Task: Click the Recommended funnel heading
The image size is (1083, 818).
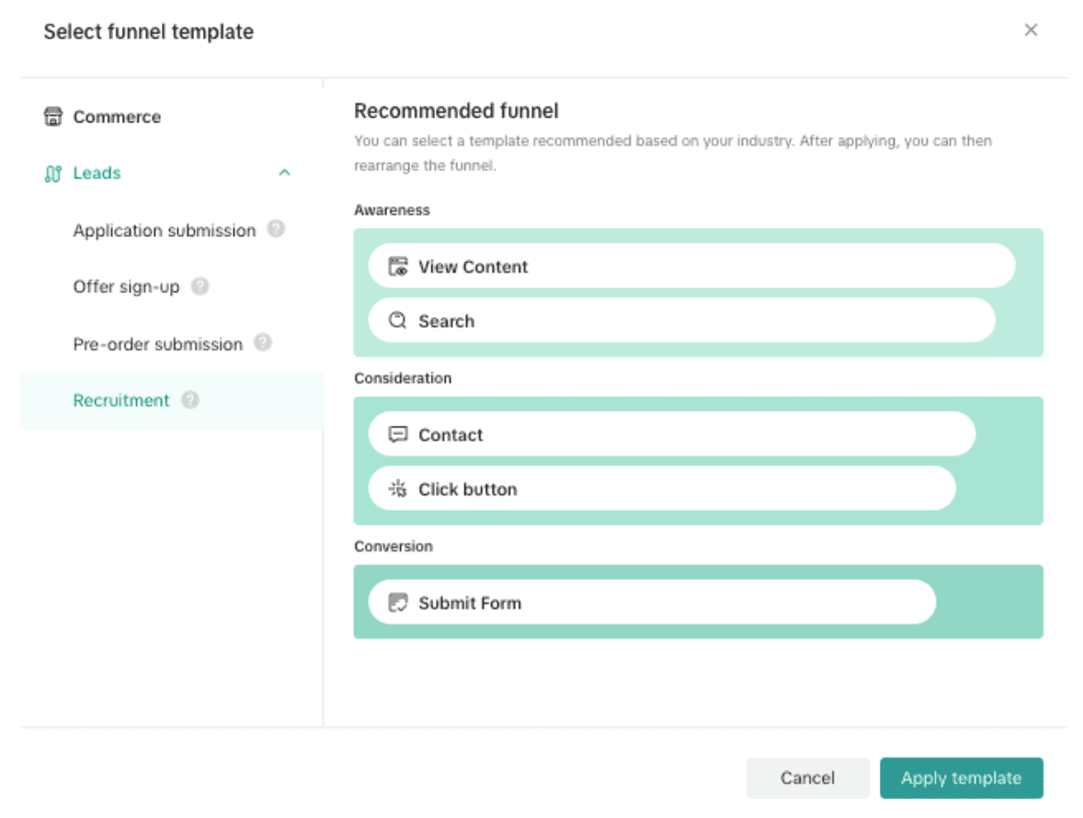Action: (457, 110)
